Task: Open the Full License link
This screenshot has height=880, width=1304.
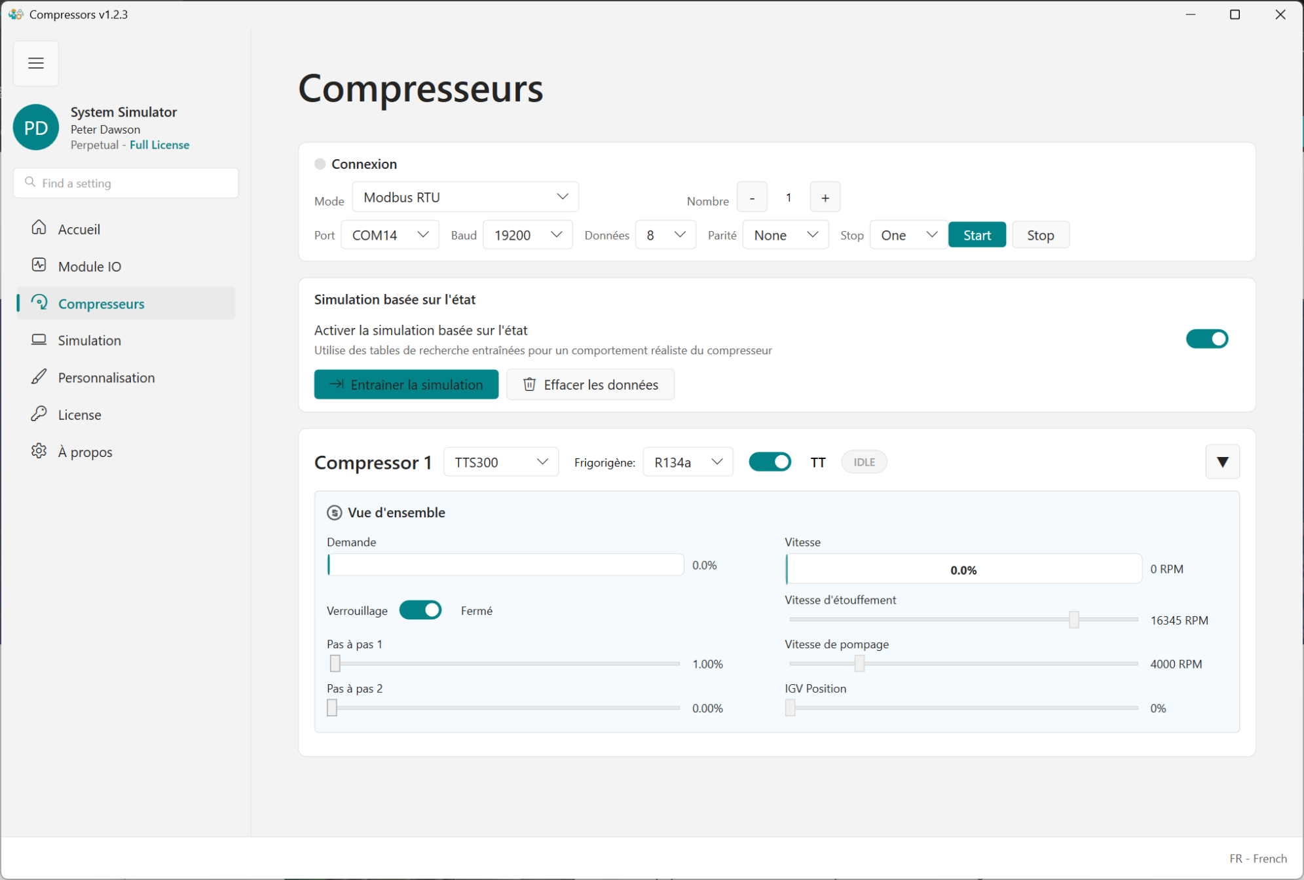Action: (159, 145)
